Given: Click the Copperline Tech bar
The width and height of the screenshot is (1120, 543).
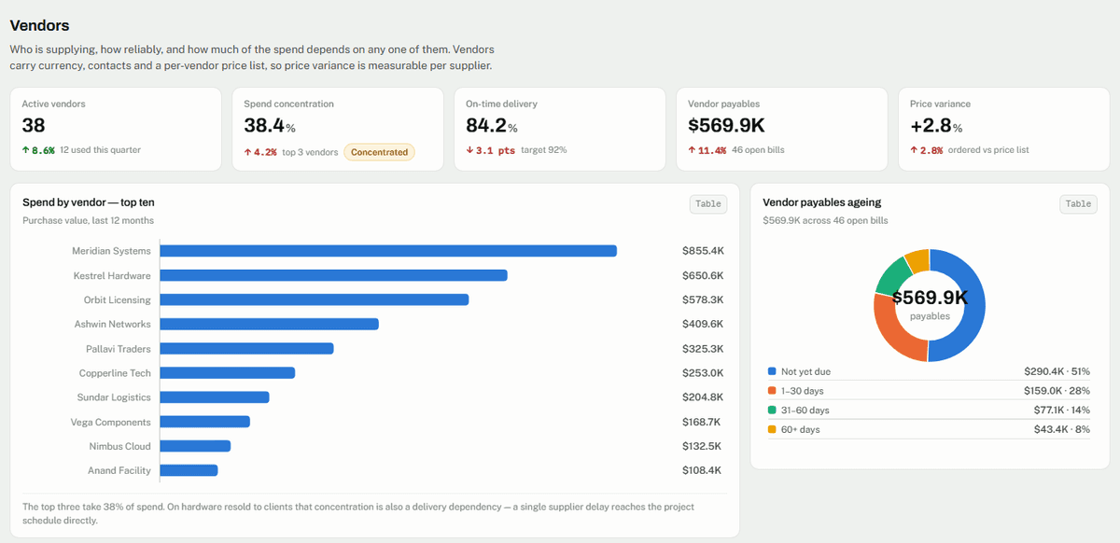Looking at the screenshot, I should pos(228,372).
